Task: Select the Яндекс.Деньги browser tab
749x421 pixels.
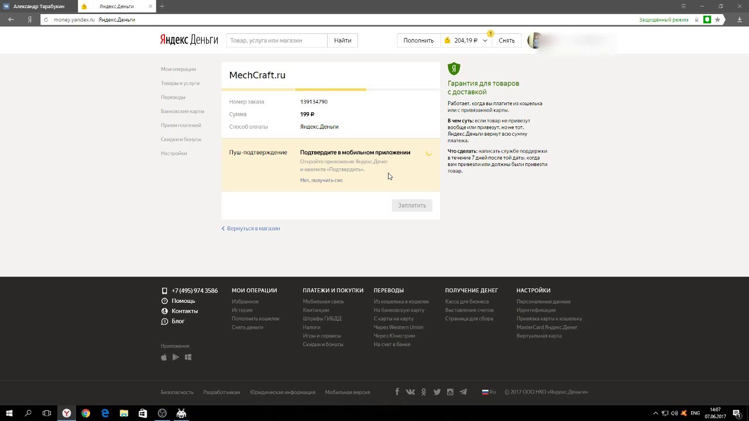Action: [116, 6]
